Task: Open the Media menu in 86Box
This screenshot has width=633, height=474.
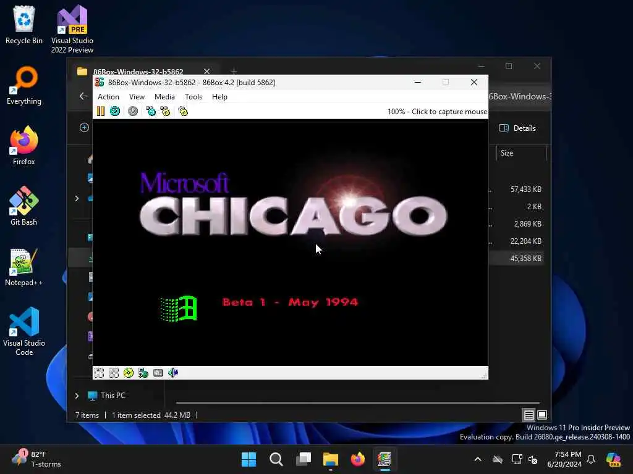Action: 164,97
